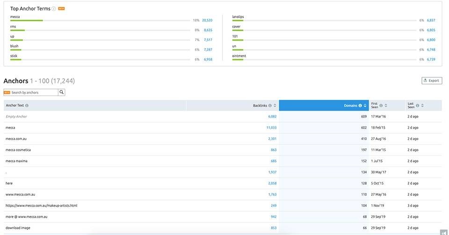Viewport: 449px width, 235px height.
Task: Open makeup-artists.html backlinks 249
Action: [274, 206]
